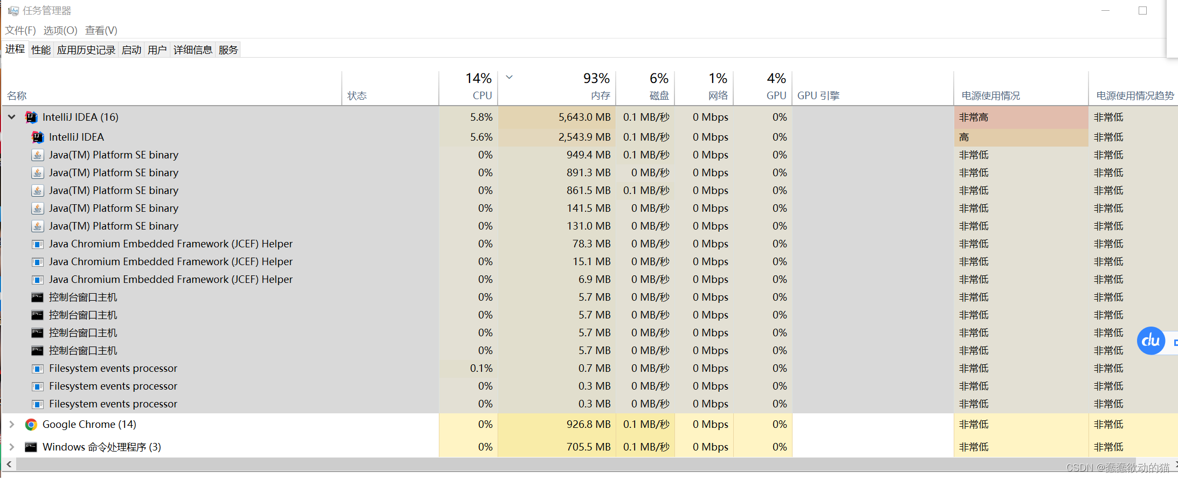Select the 非常高 power usage cell
Screen dimensions: 1178x478
click(x=1021, y=117)
